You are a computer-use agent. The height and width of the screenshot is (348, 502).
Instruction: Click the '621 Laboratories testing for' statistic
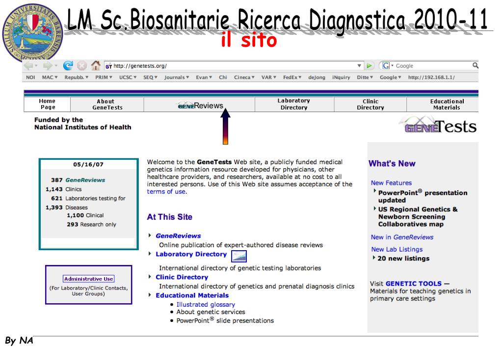tap(88, 198)
